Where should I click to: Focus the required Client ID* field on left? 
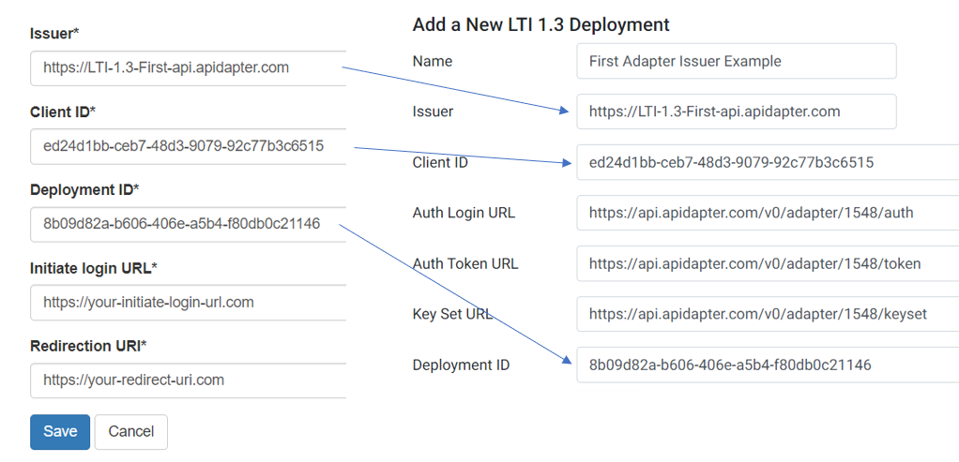188,145
